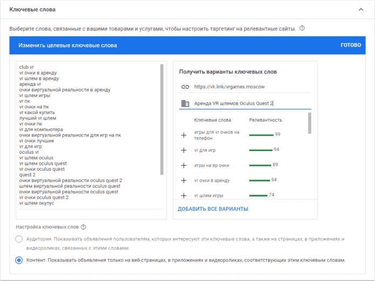The height and width of the screenshot is (281, 375).
Task: Select the Контент radio option
Action: tap(19, 260)
